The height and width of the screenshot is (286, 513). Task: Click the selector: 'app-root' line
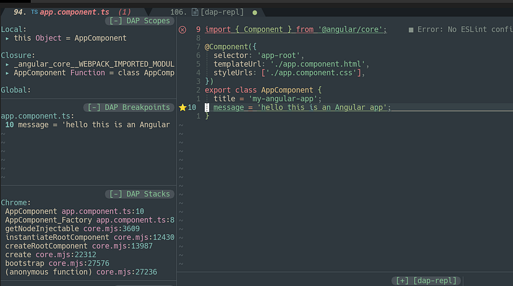[259, 56]
